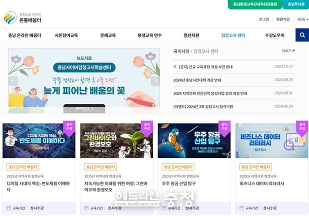
Task: Click the calendar icon on the 비즈니스 데이터 card
Action: [x=241, y=208]
